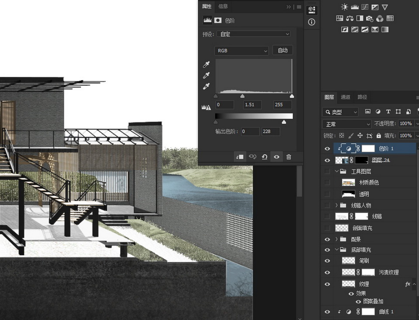Hide the 色阶 1 layer
This screenshot has height=320, width=419.
click(x=327, y=149)
